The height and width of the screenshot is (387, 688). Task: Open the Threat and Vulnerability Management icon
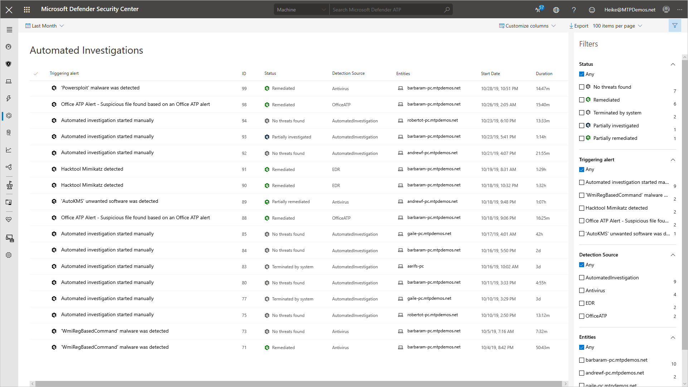[10, 185]
